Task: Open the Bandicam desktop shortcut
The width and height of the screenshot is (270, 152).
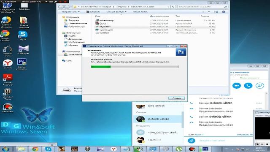Action: point(8,108)
